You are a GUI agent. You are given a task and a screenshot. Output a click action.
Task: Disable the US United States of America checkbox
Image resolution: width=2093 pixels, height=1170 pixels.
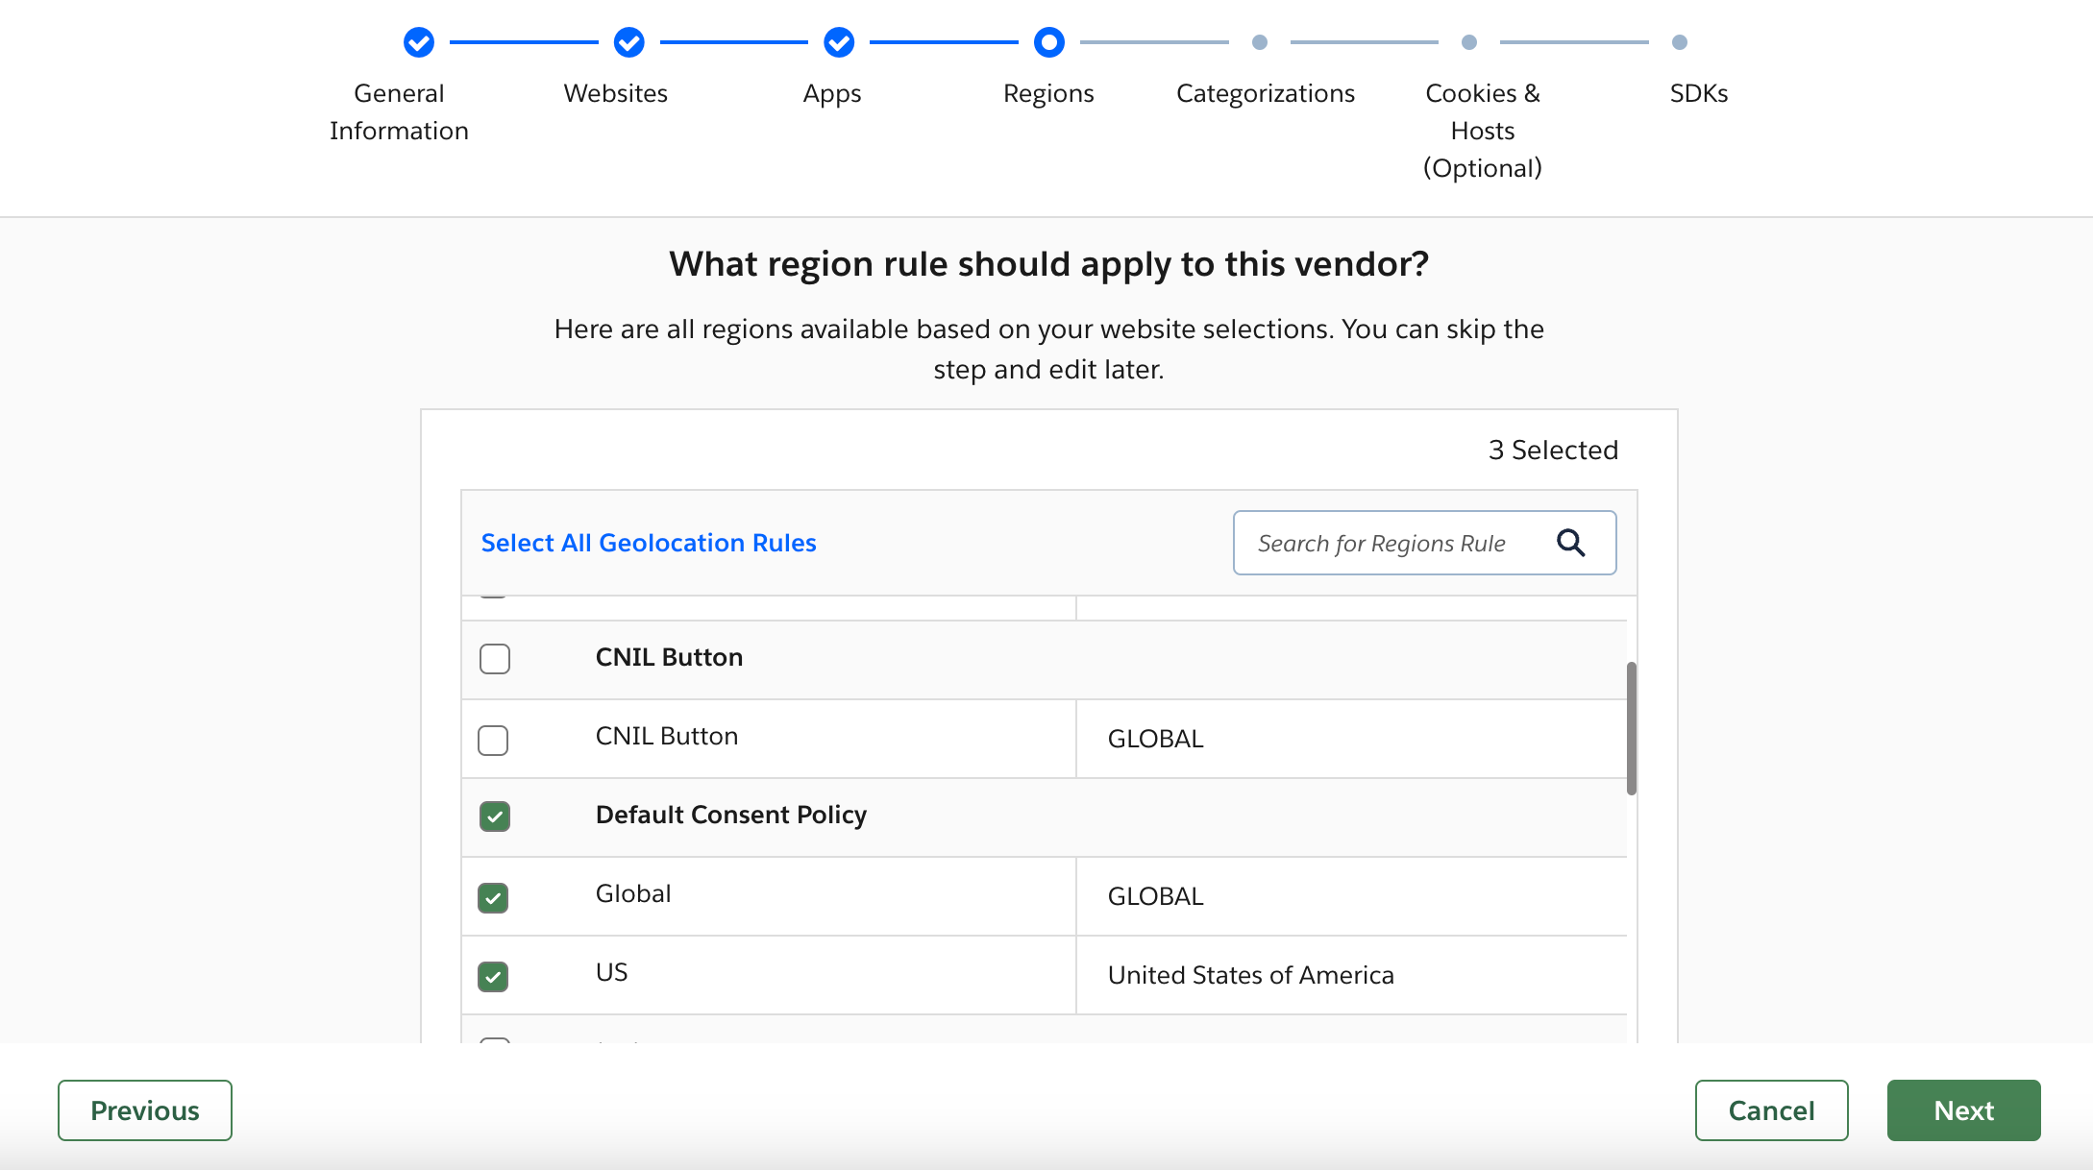(x=493, y=975)
